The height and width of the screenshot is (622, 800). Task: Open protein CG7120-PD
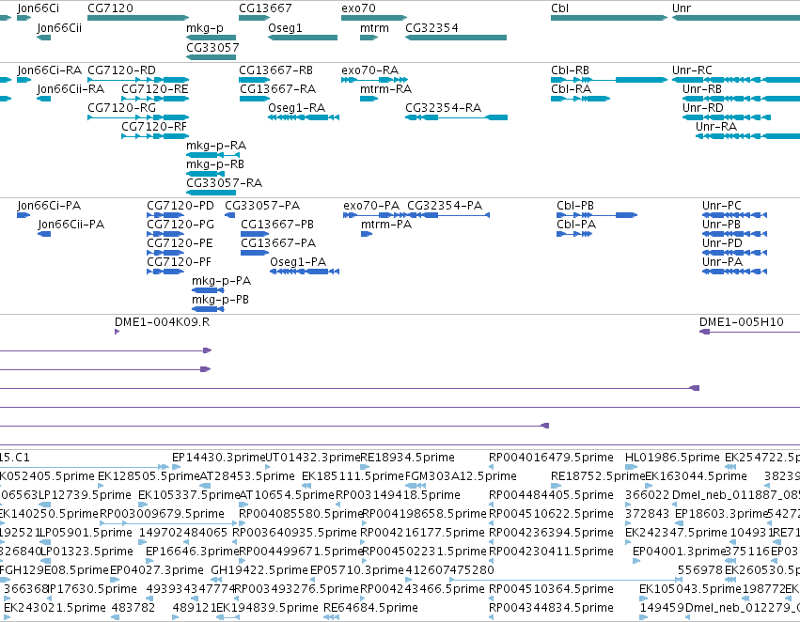[180, 206]
